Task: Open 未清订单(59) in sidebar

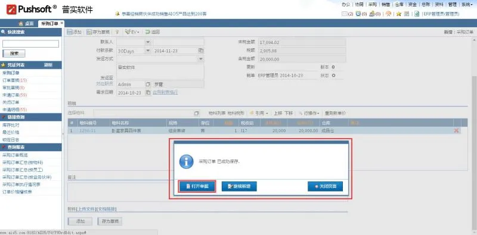Action: coord(14,95)
